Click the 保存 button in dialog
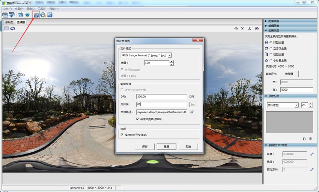Viewport: 319px width, 192px height. 145,147
